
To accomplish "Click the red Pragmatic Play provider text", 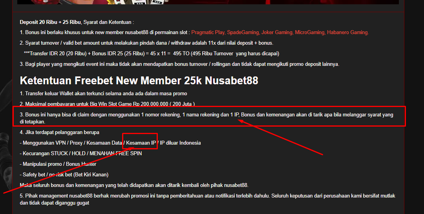I will point(208,33).
